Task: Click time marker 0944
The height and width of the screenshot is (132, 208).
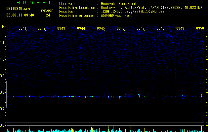Action: (81, 28)
